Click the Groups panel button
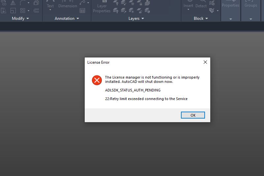Viewport: 264px width, 176px height. tap(251, 4)
